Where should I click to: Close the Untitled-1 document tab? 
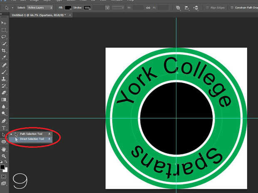coord(70,15)
